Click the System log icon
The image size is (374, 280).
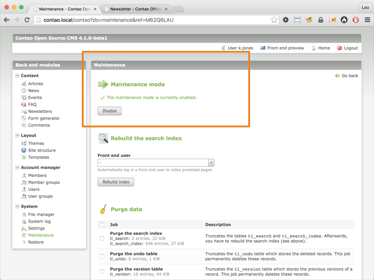(24, 221)
